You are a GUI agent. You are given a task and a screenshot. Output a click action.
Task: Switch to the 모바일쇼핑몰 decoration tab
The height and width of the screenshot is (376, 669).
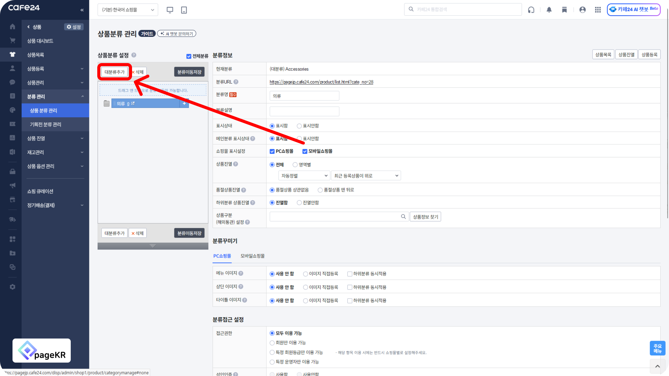pyautogui.click(x=252, y=256)
